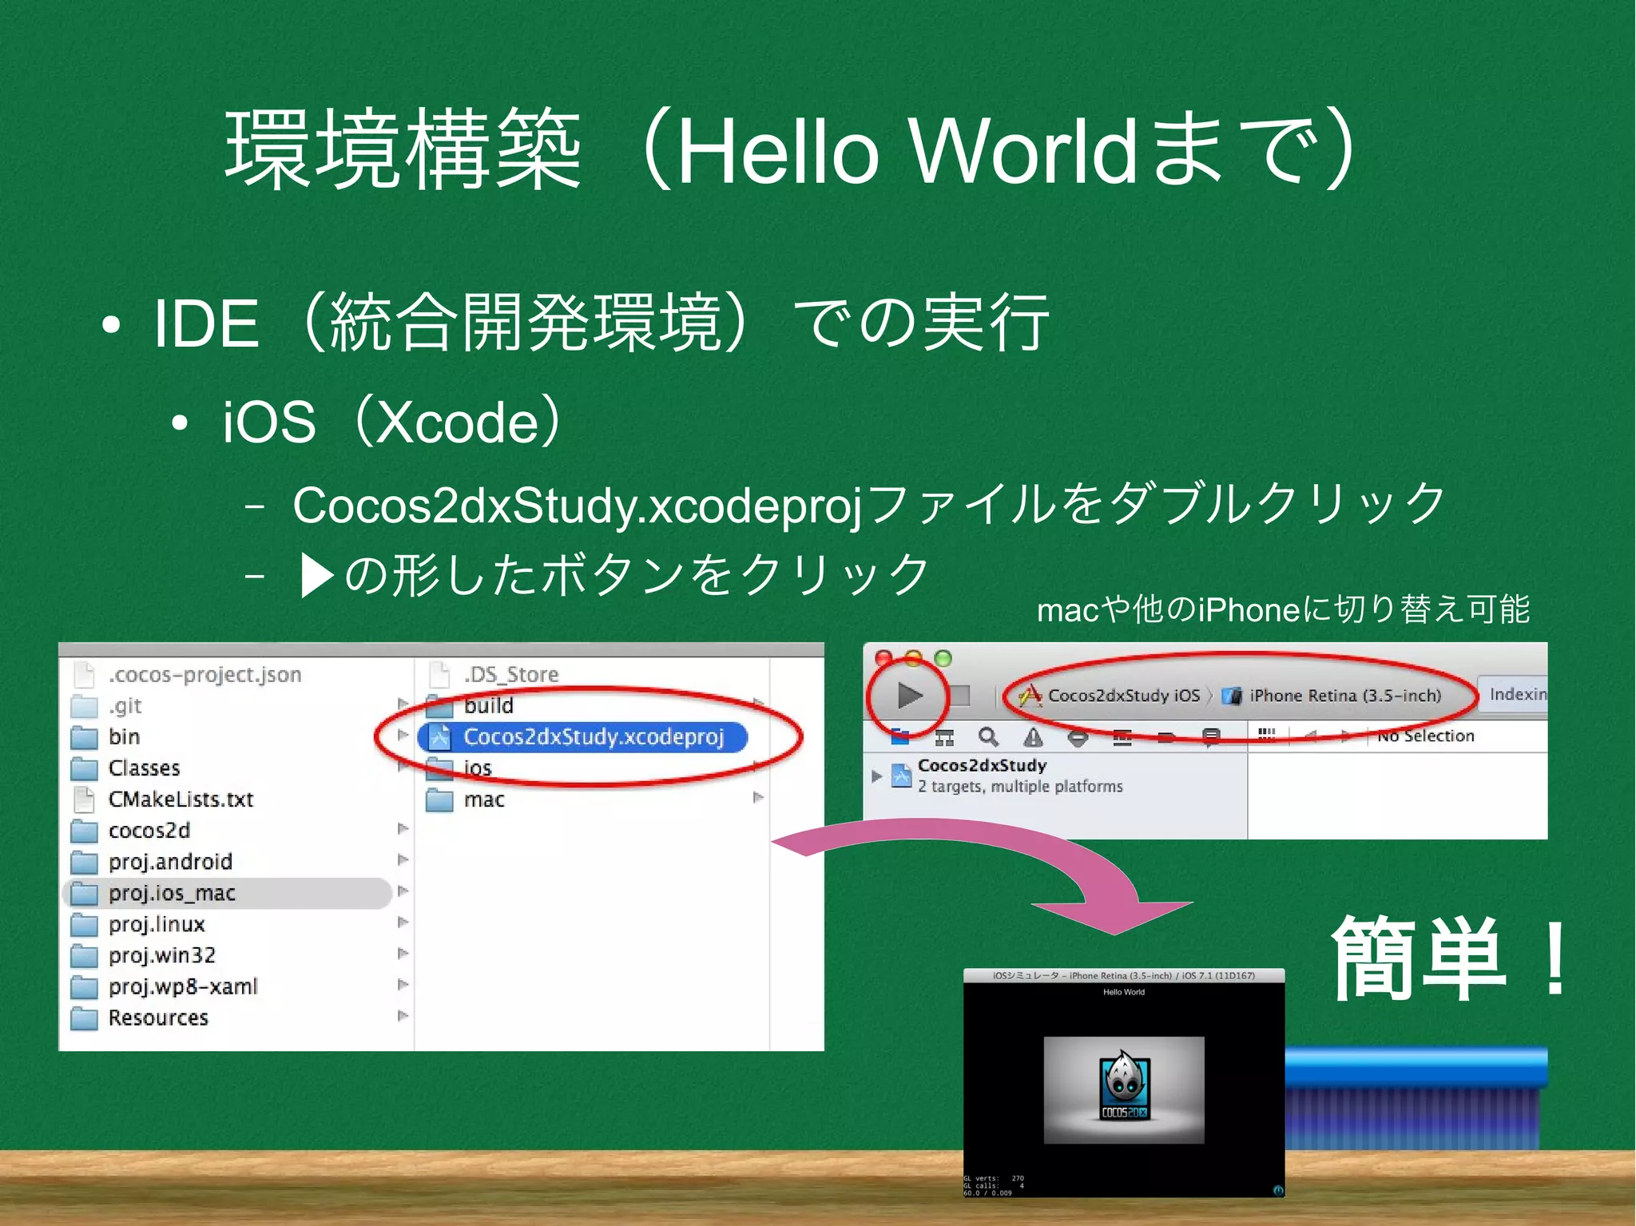Viewport: 1636px width, 1226px height.
Task: Show the Xcode project navigator folder icon
Action: point(900,736)
